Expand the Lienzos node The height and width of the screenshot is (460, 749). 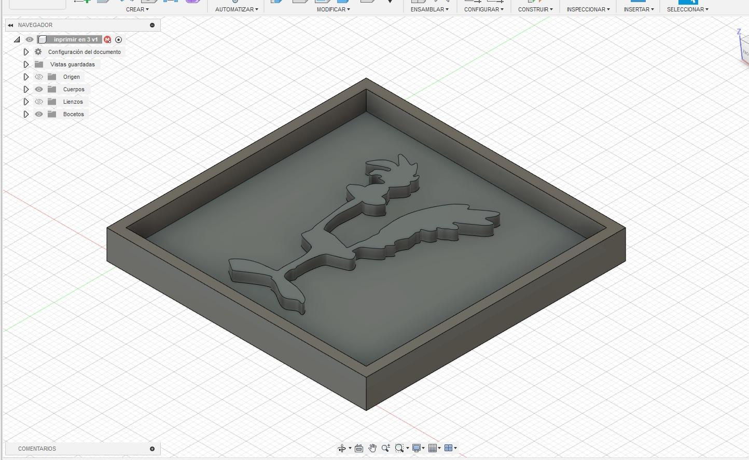coord(26,102)
